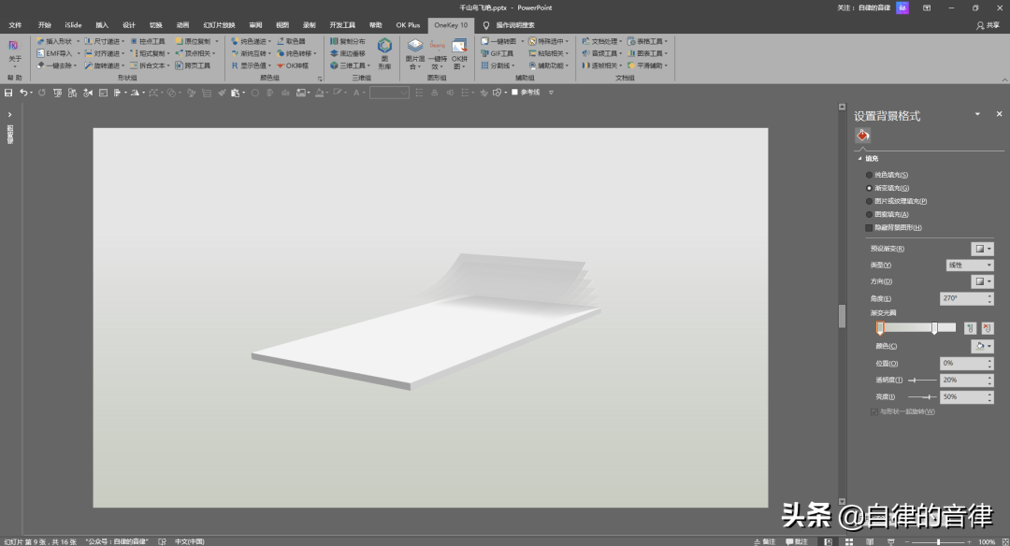Add a gradient stop
The width and height of the screenshot is (1010, 546).
click(x=970, y=328)
